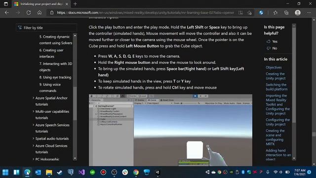Open '6. Creating user interfaces' tutorial
The image size is (316, 178).
(x=51, y=53)
